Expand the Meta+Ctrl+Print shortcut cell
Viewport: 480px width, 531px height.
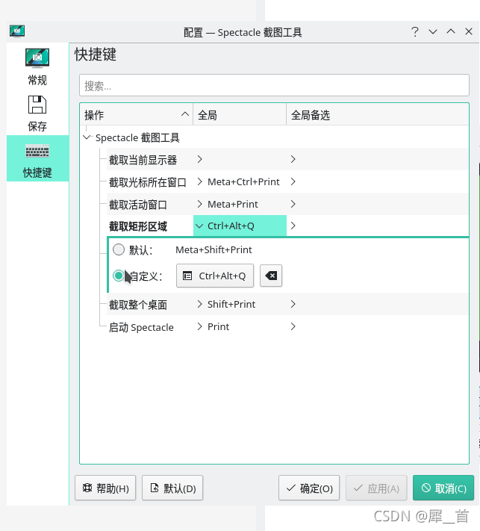tap(200, 181)
